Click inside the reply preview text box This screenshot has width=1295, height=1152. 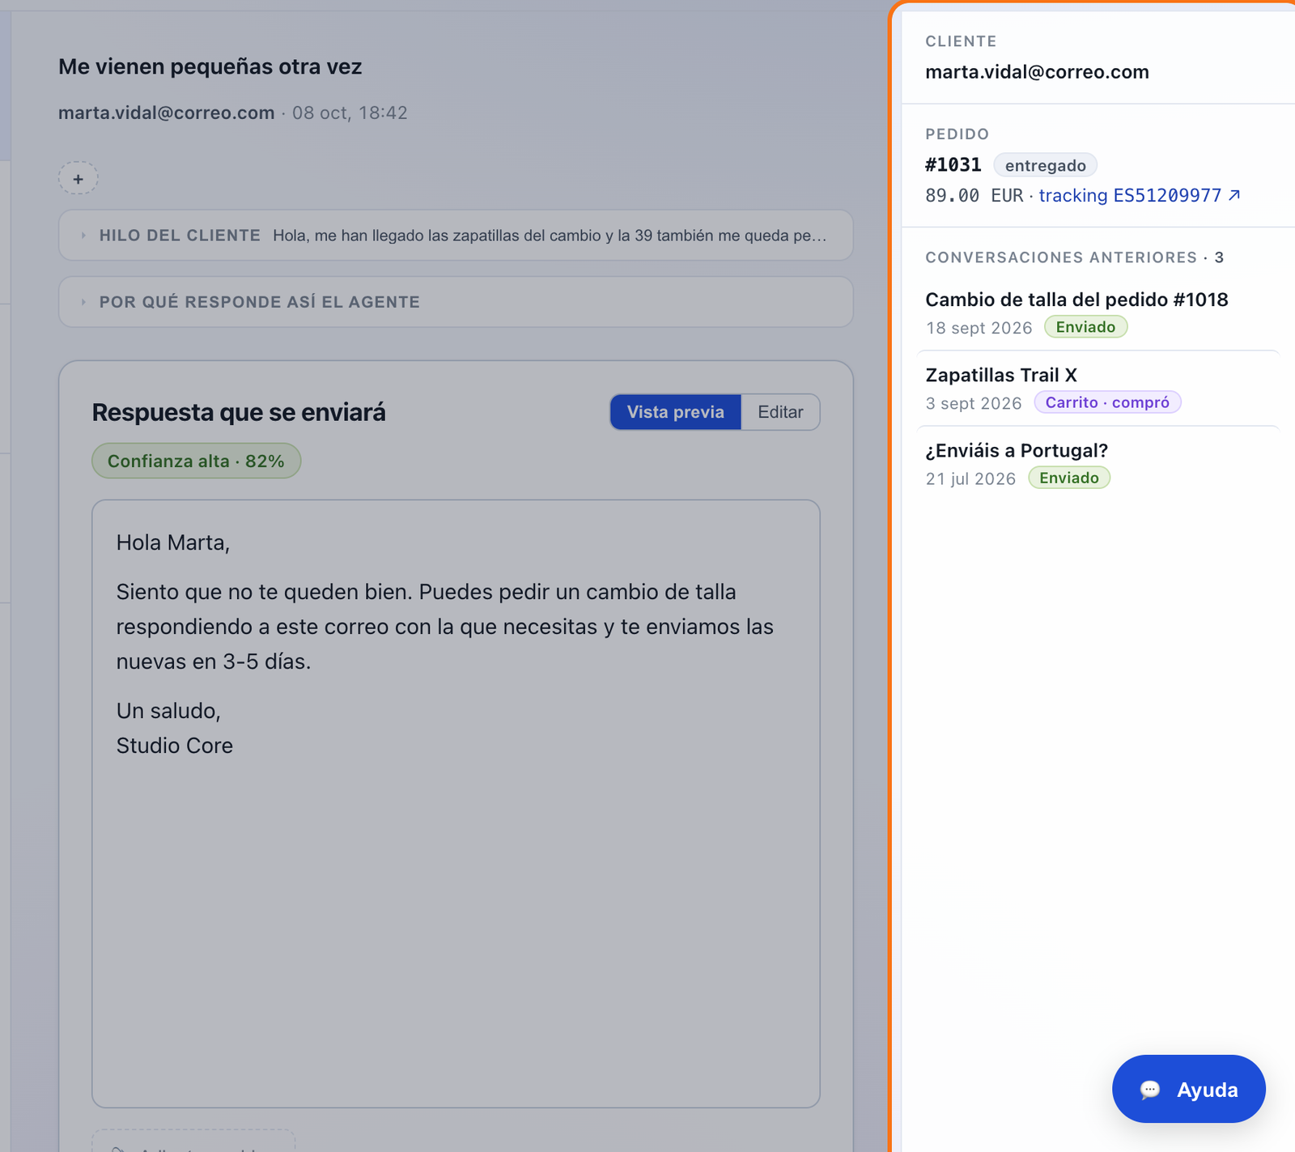coord(456,803)
